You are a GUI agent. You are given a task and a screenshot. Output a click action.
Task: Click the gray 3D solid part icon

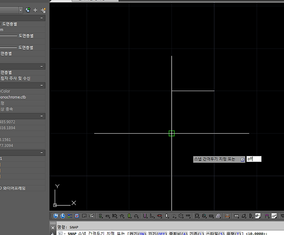coord(219,216)
